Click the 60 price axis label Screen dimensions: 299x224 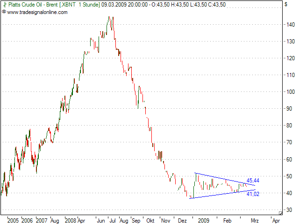[x=289, y=159]
